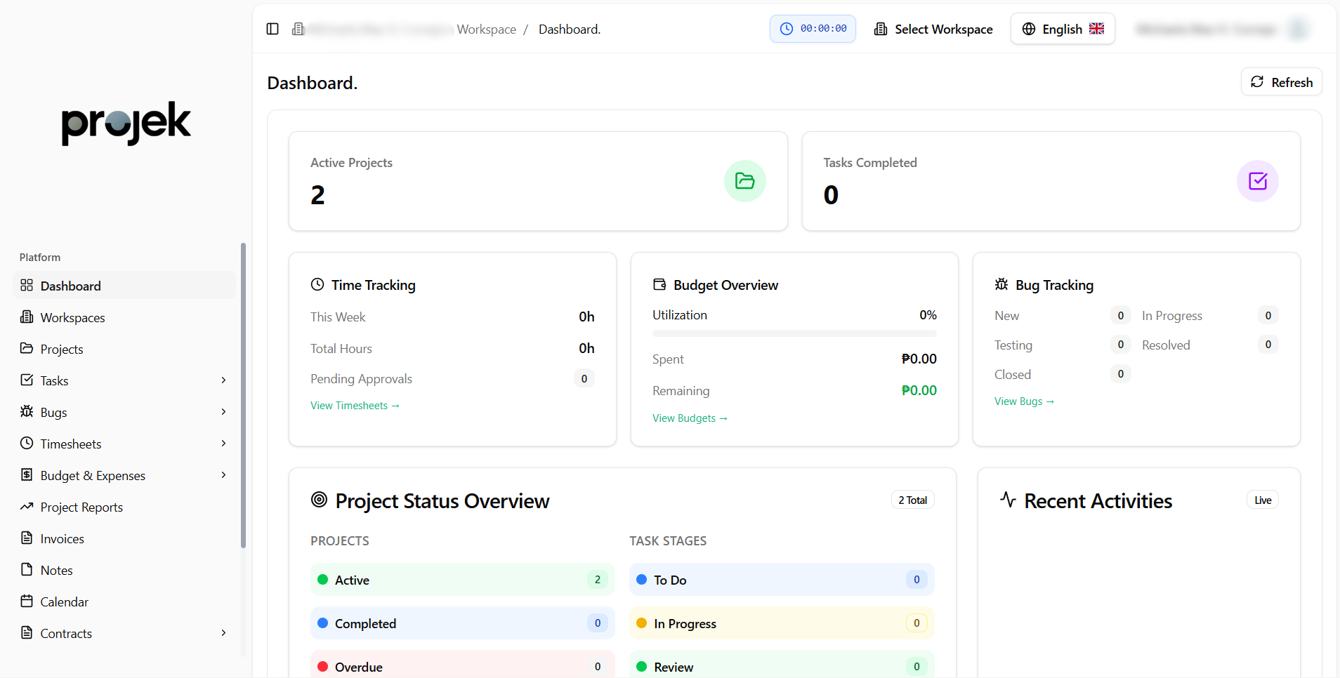This screenshot has width=1340, height=678.
Task: Toggle the sidebar panel icon
Action: point(272,29)
